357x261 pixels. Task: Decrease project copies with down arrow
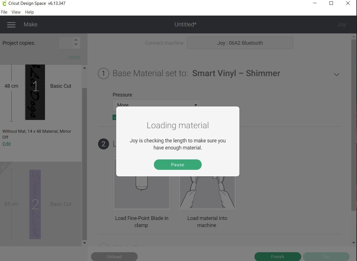[76, 45]
